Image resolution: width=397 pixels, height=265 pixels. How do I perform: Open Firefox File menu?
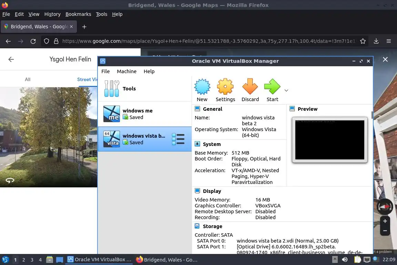point(6,14)
